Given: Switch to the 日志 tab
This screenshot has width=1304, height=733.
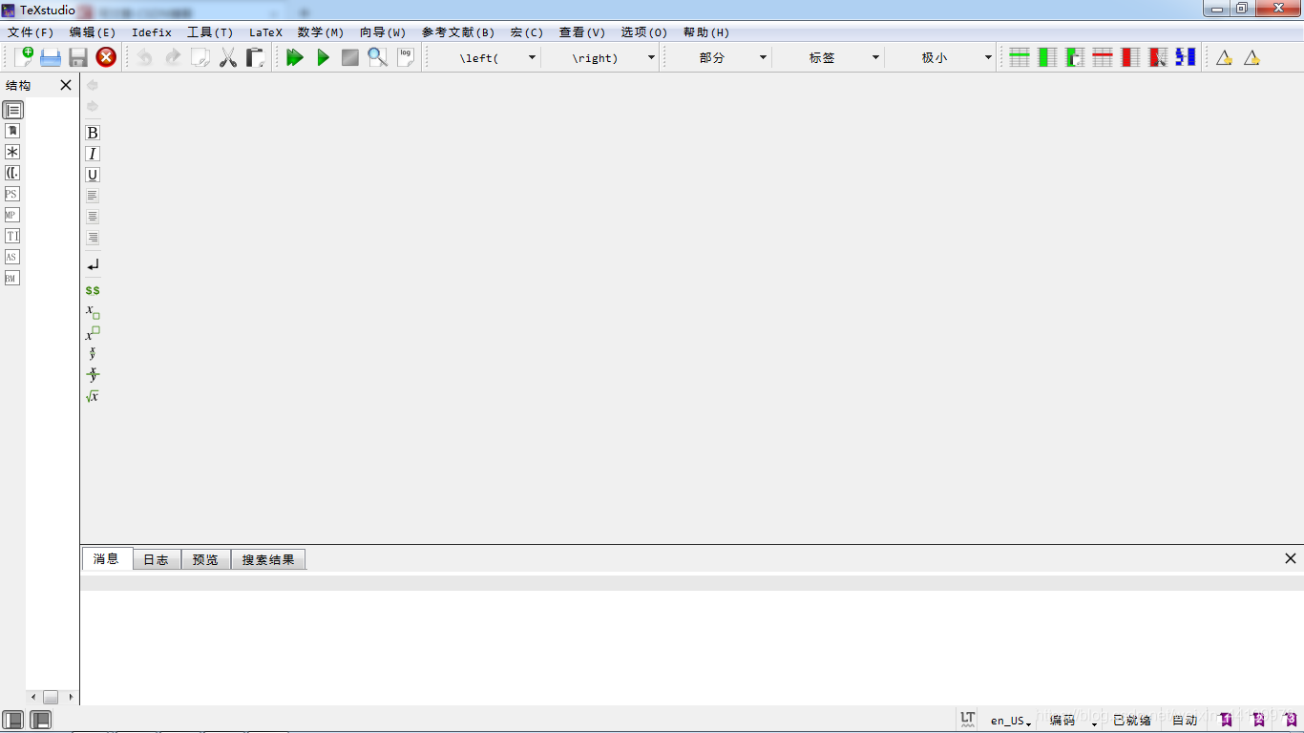Looking at the screenshot, I should coord(157,559).
